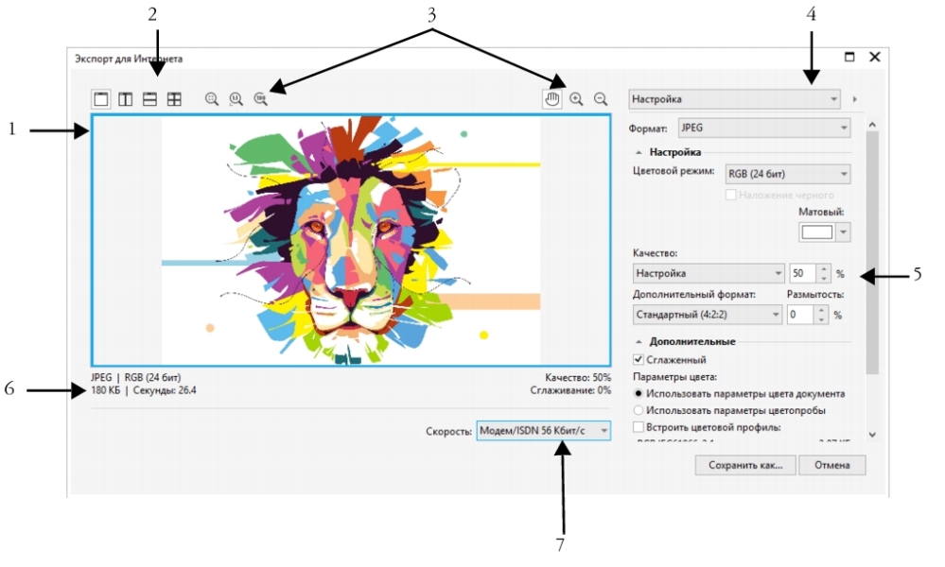Select the Pan hand tool
The width and height of the screenshot is (945, 567).
pos(553,98)
